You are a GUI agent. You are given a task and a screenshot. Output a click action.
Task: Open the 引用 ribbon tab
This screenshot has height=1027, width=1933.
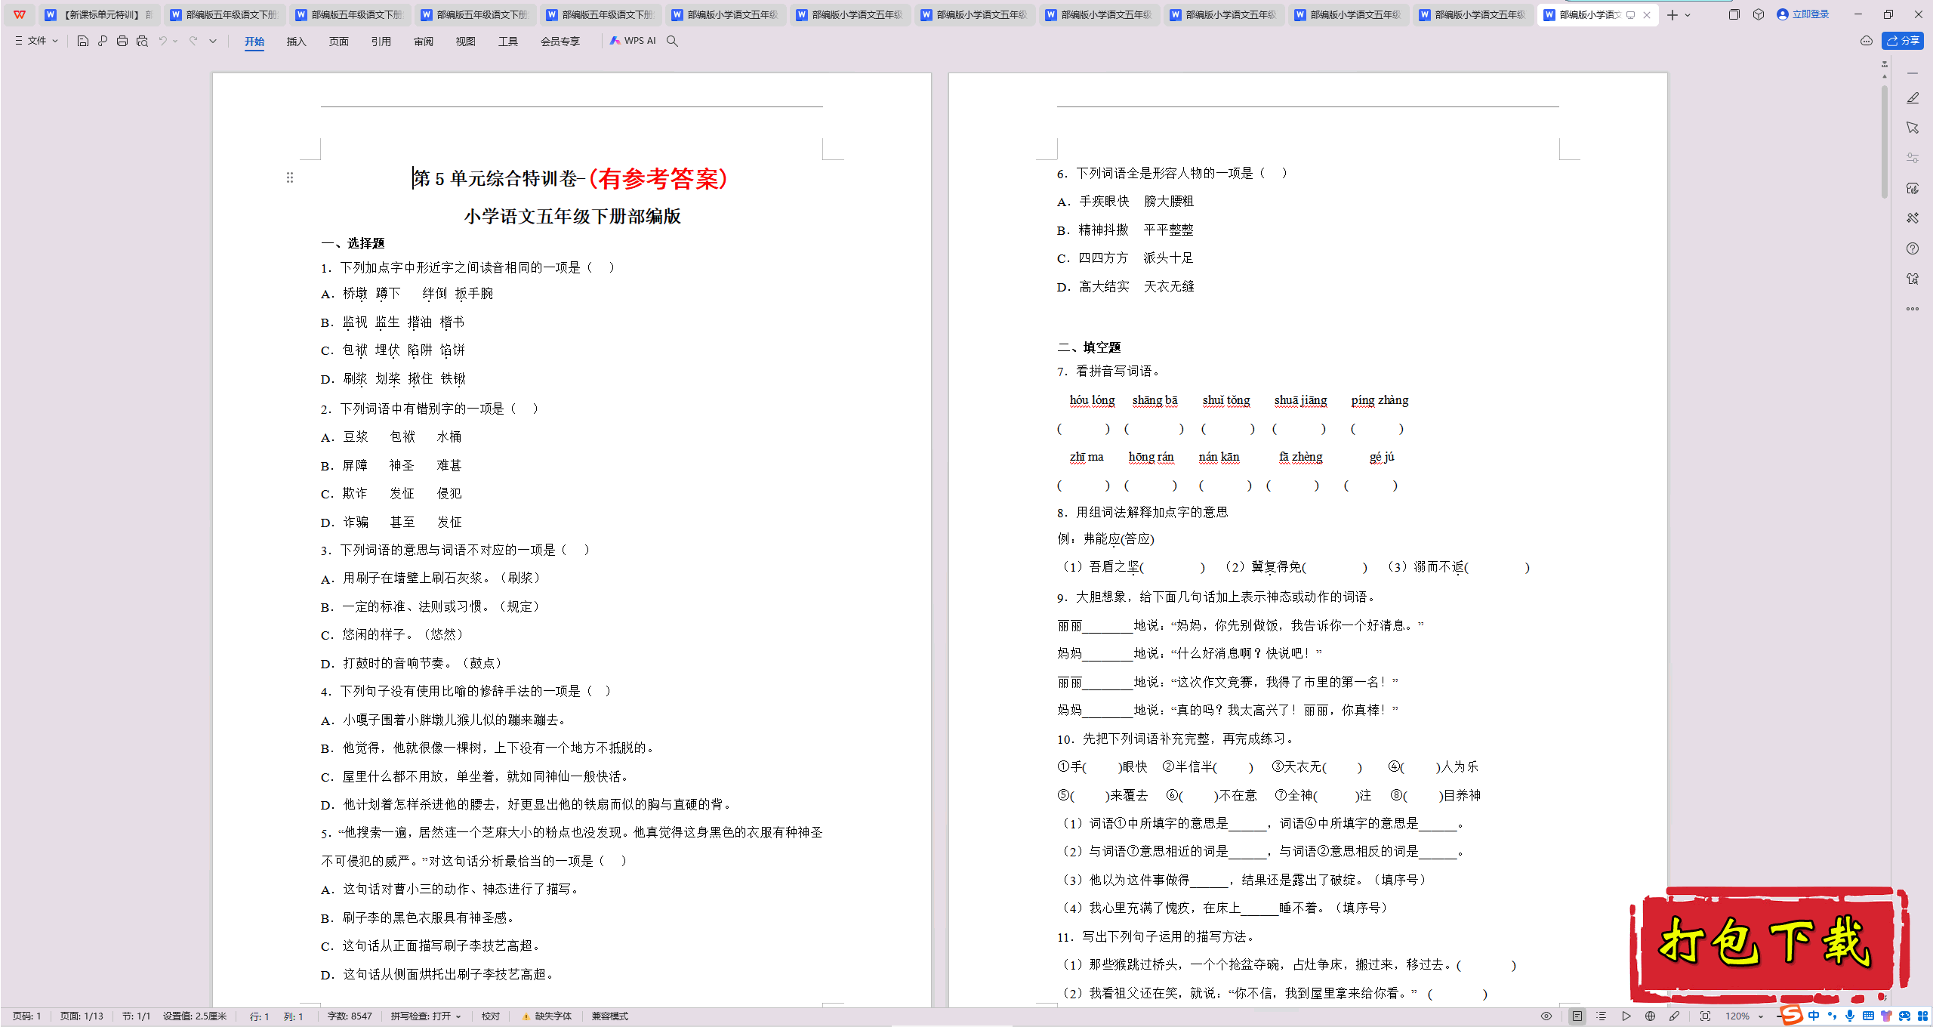381,42
